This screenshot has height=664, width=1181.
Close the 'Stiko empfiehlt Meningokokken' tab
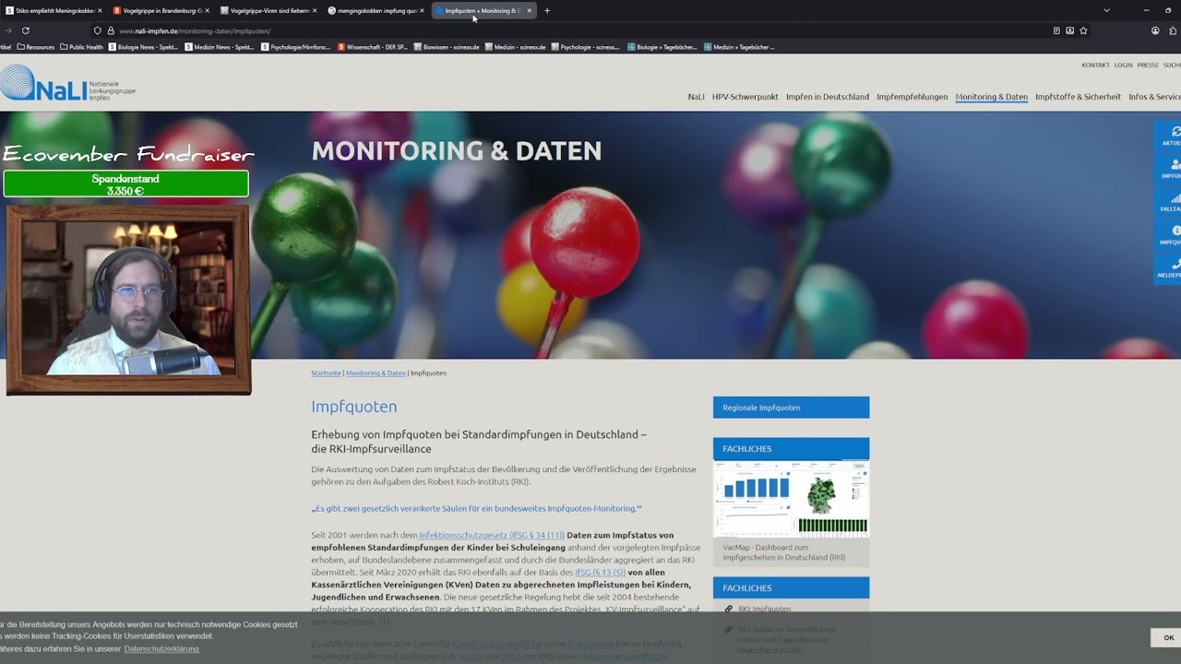coord(100,11)
